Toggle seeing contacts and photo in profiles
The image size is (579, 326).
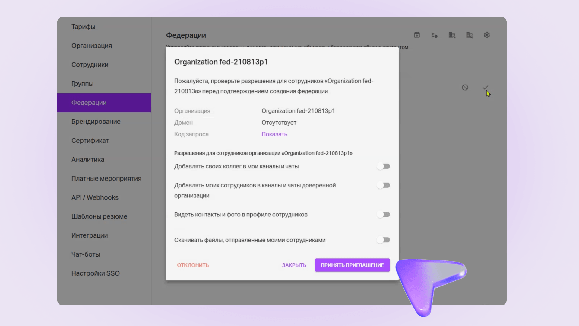pyautogui.click(x=383, y=215)
